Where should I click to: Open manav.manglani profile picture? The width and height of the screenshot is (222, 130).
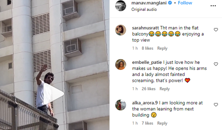point(121,6)
